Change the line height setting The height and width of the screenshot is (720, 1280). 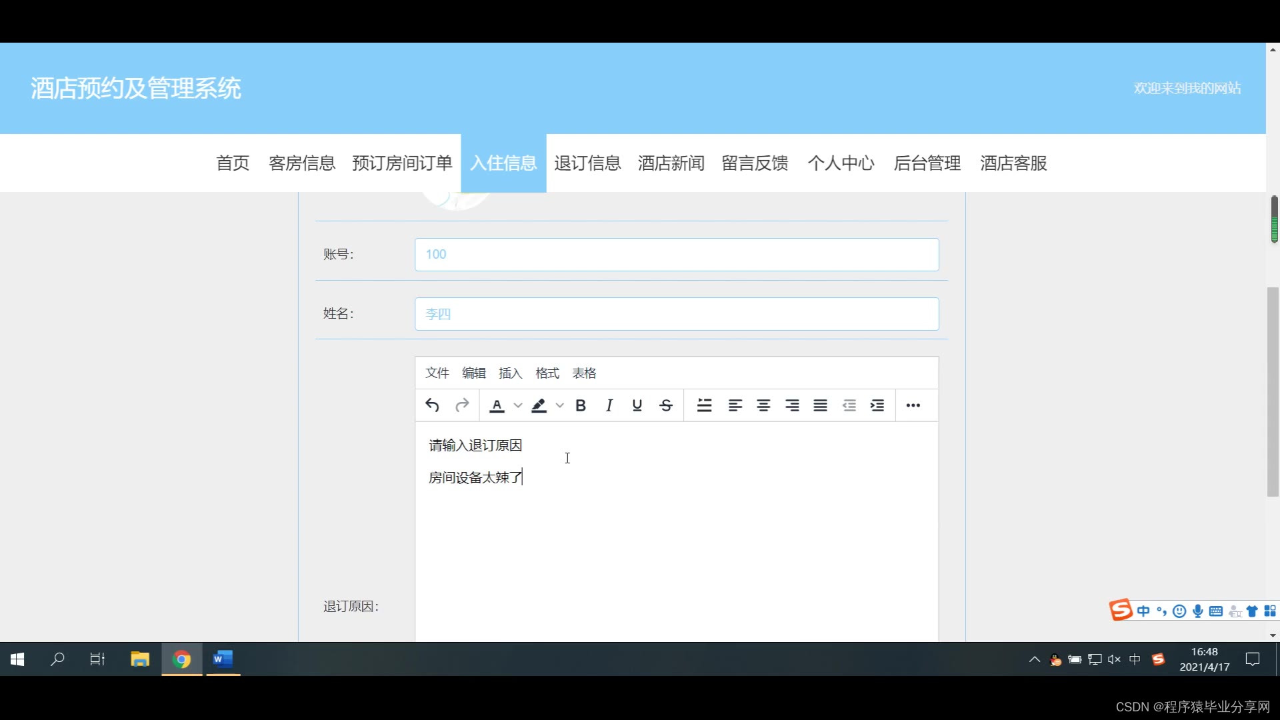pos(704,405)
